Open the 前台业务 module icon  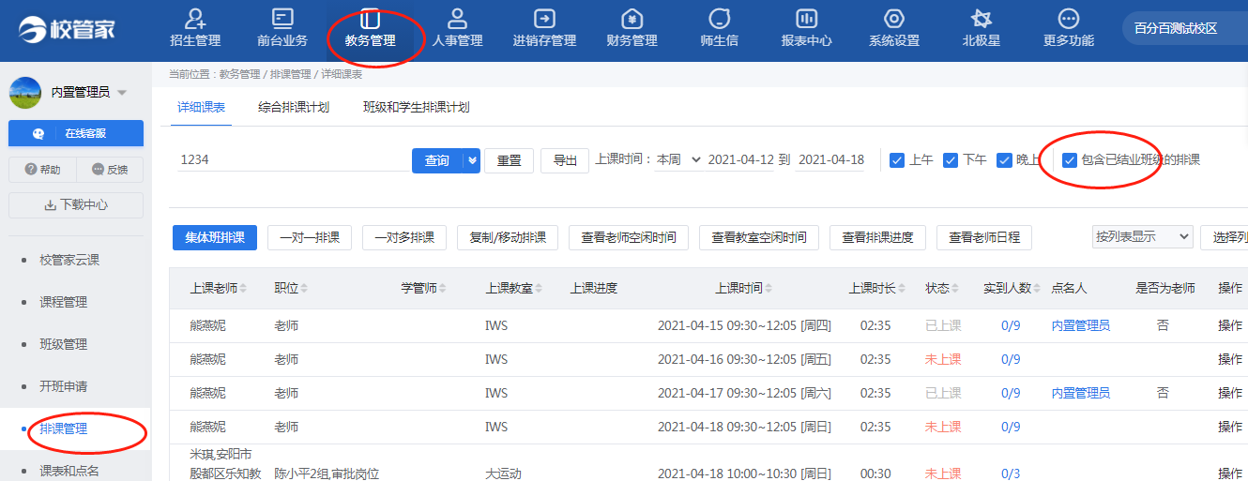(x=282, y=18)
